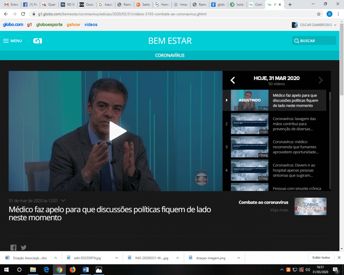Expand the video date details chevron
The height and width of the screenshot is (275, 344).
point(63,201)
